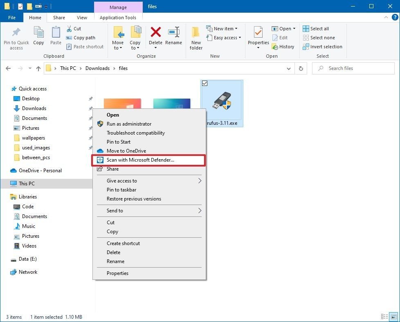The width and height of the screenshot is (400, 322).
Task: Choose Run as administrator
Action: coord(149,124)
